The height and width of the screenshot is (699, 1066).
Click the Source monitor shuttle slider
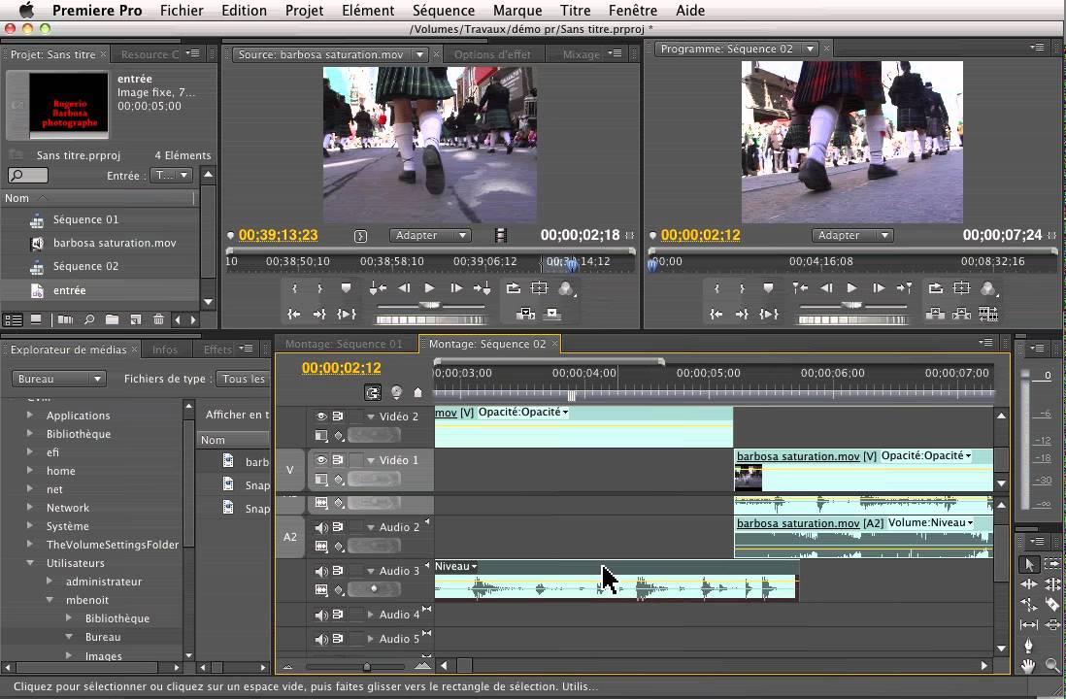pos(430,306)
